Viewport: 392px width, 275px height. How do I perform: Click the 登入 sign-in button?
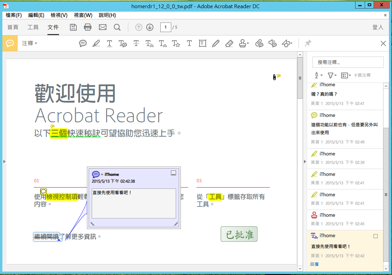(378, 27)
